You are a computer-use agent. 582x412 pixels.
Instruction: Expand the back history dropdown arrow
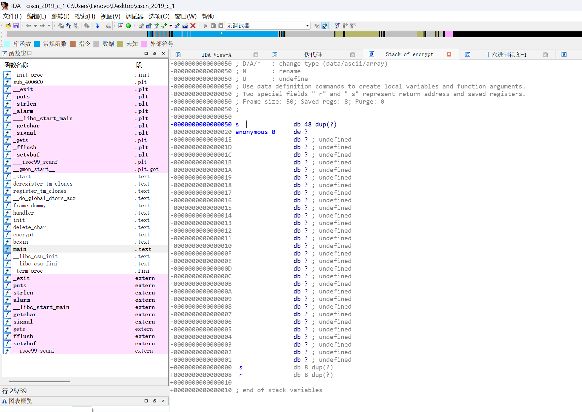(x=35, y=26)
